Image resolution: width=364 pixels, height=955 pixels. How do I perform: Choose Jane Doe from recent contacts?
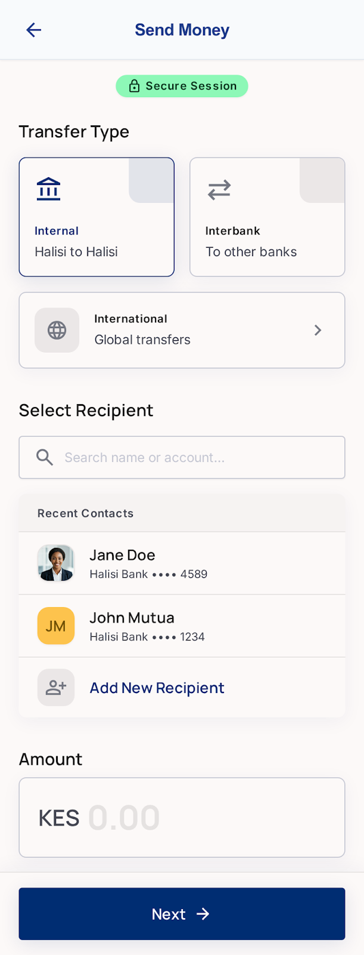[182, 563]
